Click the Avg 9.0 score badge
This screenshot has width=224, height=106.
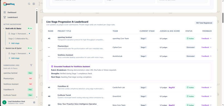pyautogui.click(x=172, y=87)
